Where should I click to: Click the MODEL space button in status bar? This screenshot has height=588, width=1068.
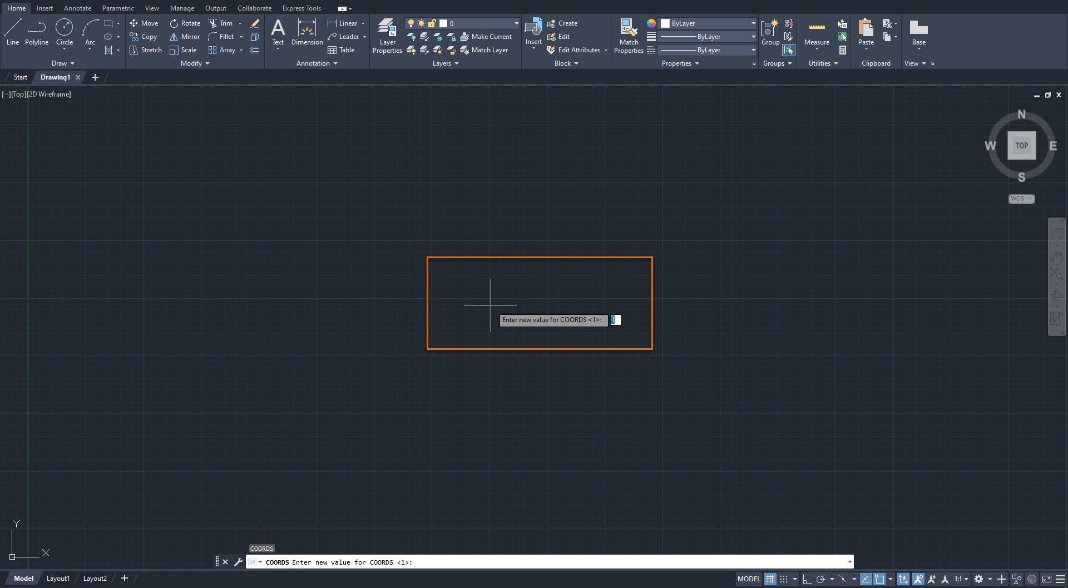click(749, 579)
